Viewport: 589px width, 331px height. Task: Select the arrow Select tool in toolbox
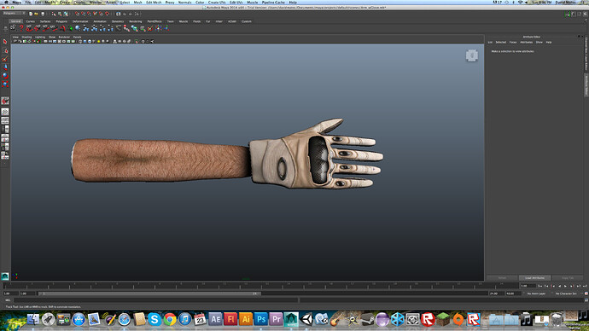[5, 42]
